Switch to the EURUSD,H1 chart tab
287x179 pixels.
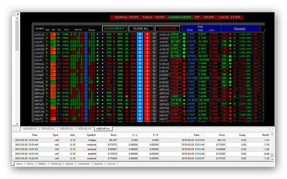click(x=48, y=129)
